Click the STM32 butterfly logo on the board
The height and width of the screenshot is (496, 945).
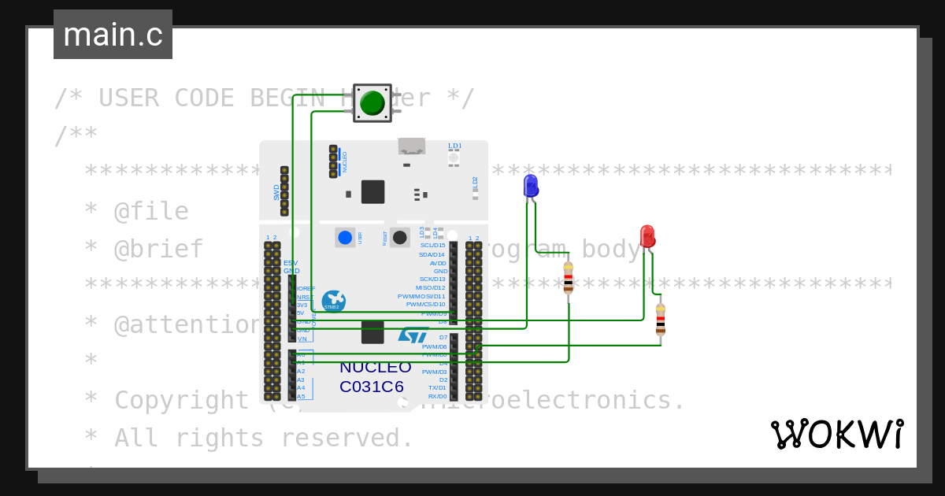(333, 302)
